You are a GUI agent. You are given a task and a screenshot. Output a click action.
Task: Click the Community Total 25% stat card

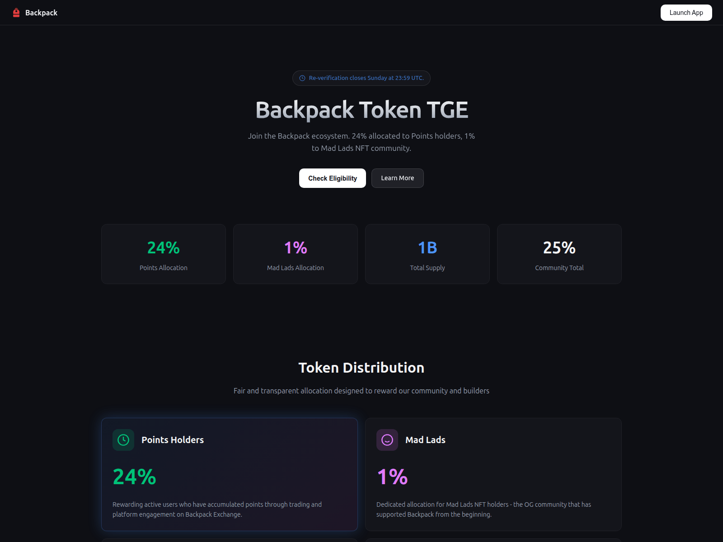559,254
